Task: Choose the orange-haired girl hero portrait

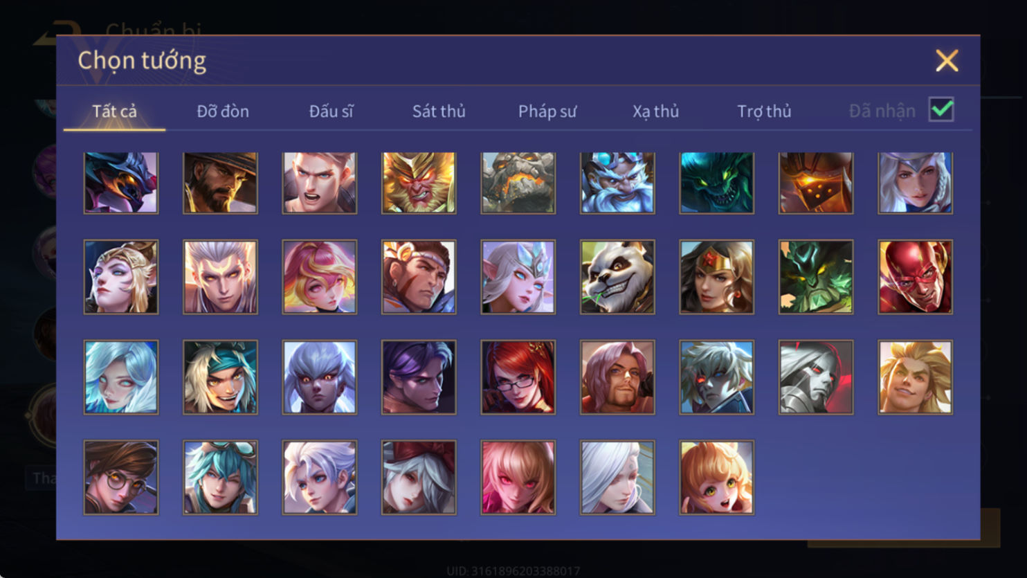Action: coord(716,478)
